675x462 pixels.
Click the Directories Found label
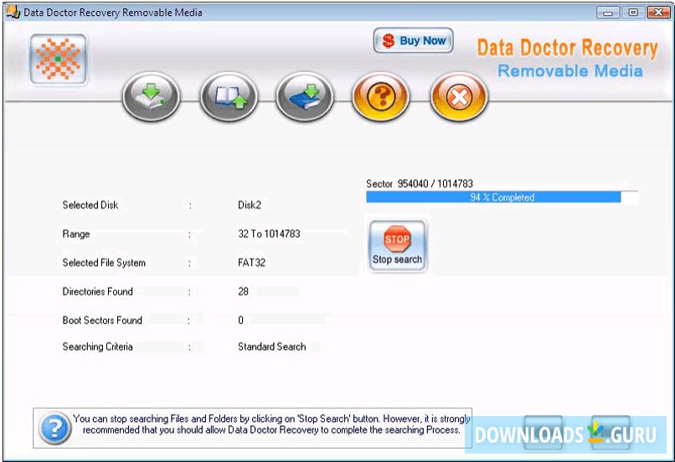pyautogui.click(x=97, y=291)
